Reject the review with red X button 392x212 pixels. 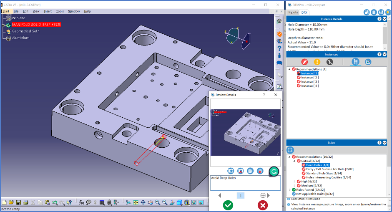(263, 205)
